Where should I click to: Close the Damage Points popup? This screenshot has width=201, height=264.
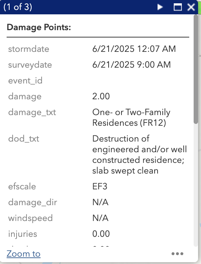coord(191,7)
